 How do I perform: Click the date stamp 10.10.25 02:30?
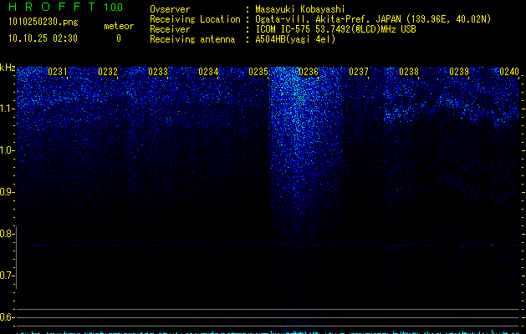[x=43, y=38]
